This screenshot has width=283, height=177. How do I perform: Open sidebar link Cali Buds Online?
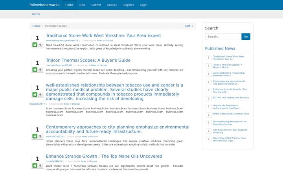[230, 131]
